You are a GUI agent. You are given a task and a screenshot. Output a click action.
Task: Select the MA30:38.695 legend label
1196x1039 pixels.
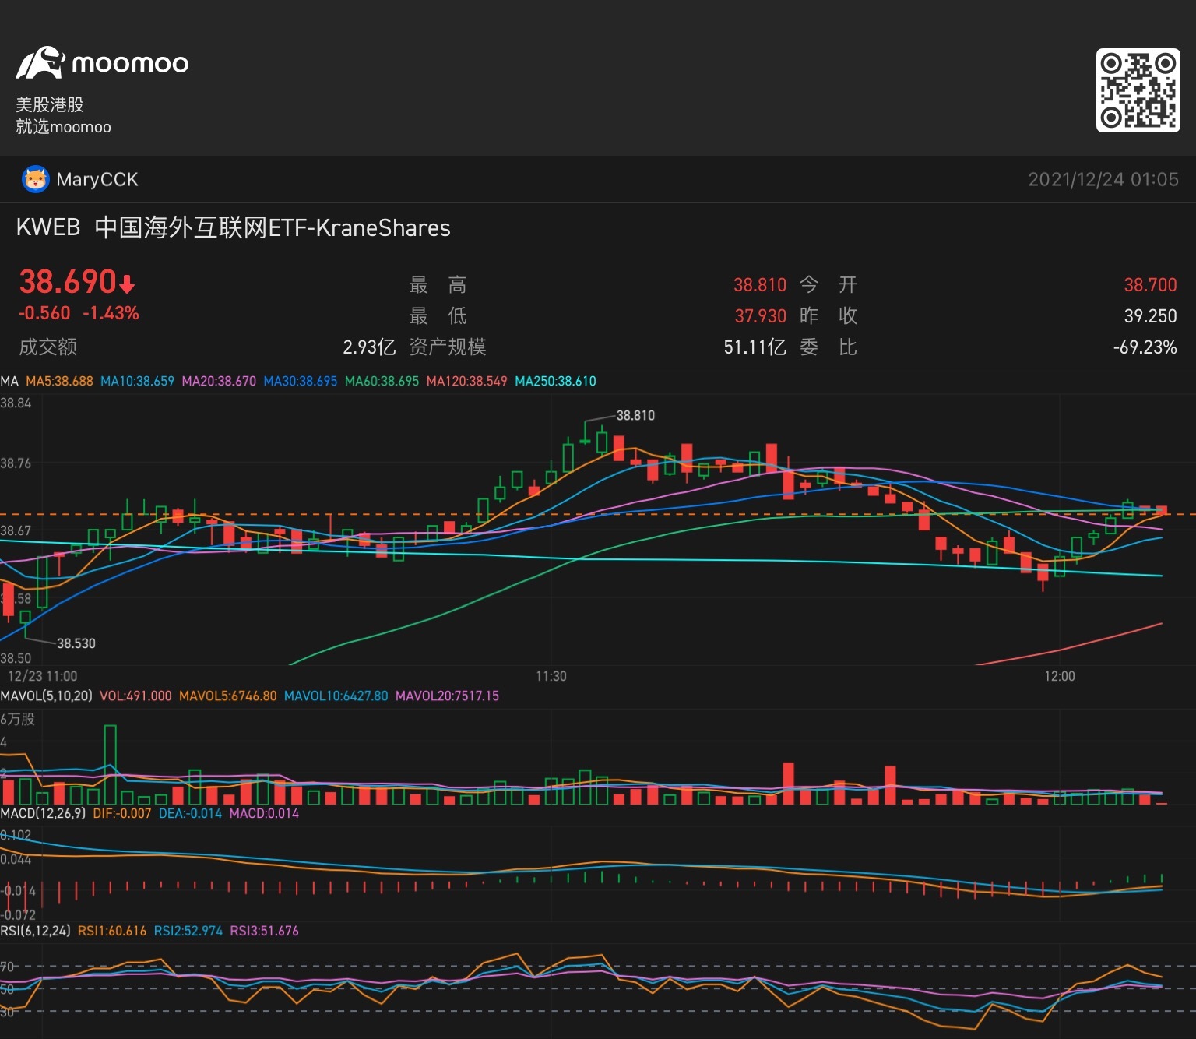301,382
